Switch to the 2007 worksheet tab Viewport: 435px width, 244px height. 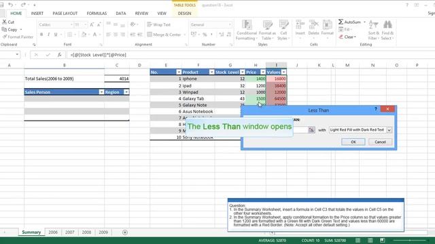[x=69, y=232]
